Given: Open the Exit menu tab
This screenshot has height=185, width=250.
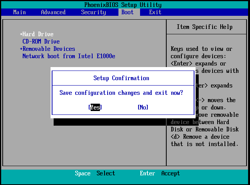Looking at the screenshot, I should click(155, 12).
